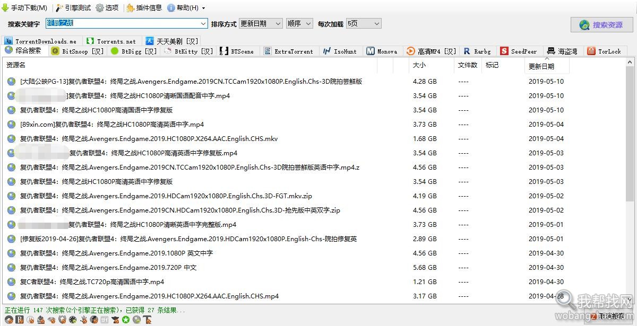Expand the 搜索关键字 combo box arrow

coord(204,24)
